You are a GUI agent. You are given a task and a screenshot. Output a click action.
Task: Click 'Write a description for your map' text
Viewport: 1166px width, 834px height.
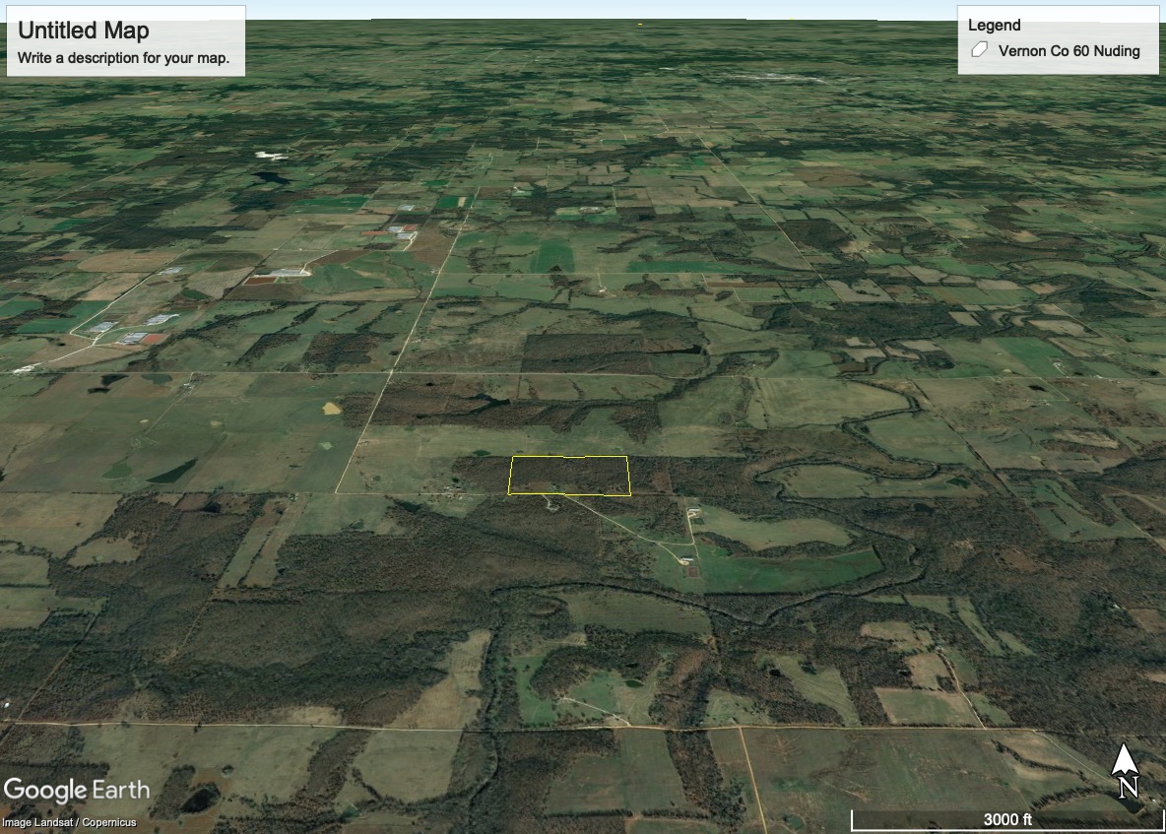tap(124, 58)
